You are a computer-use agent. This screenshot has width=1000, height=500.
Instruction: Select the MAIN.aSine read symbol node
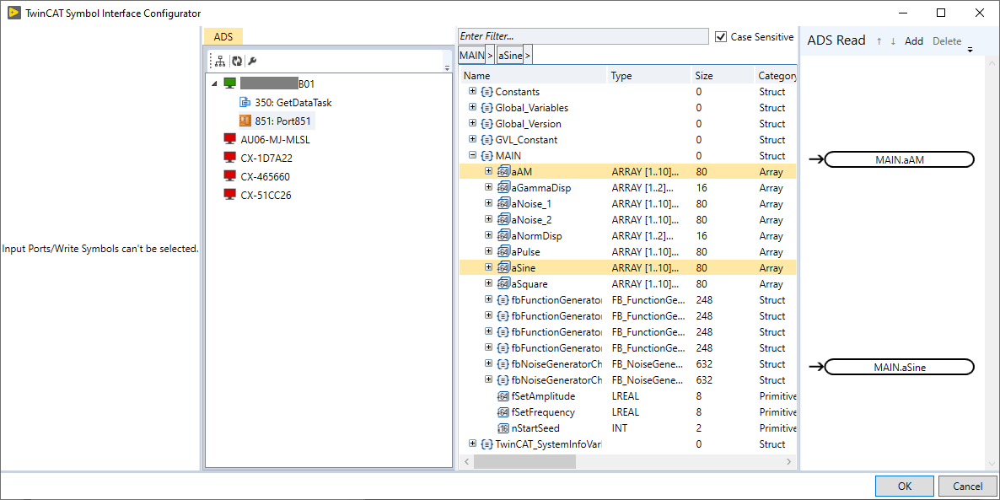[x=899, y=367]
